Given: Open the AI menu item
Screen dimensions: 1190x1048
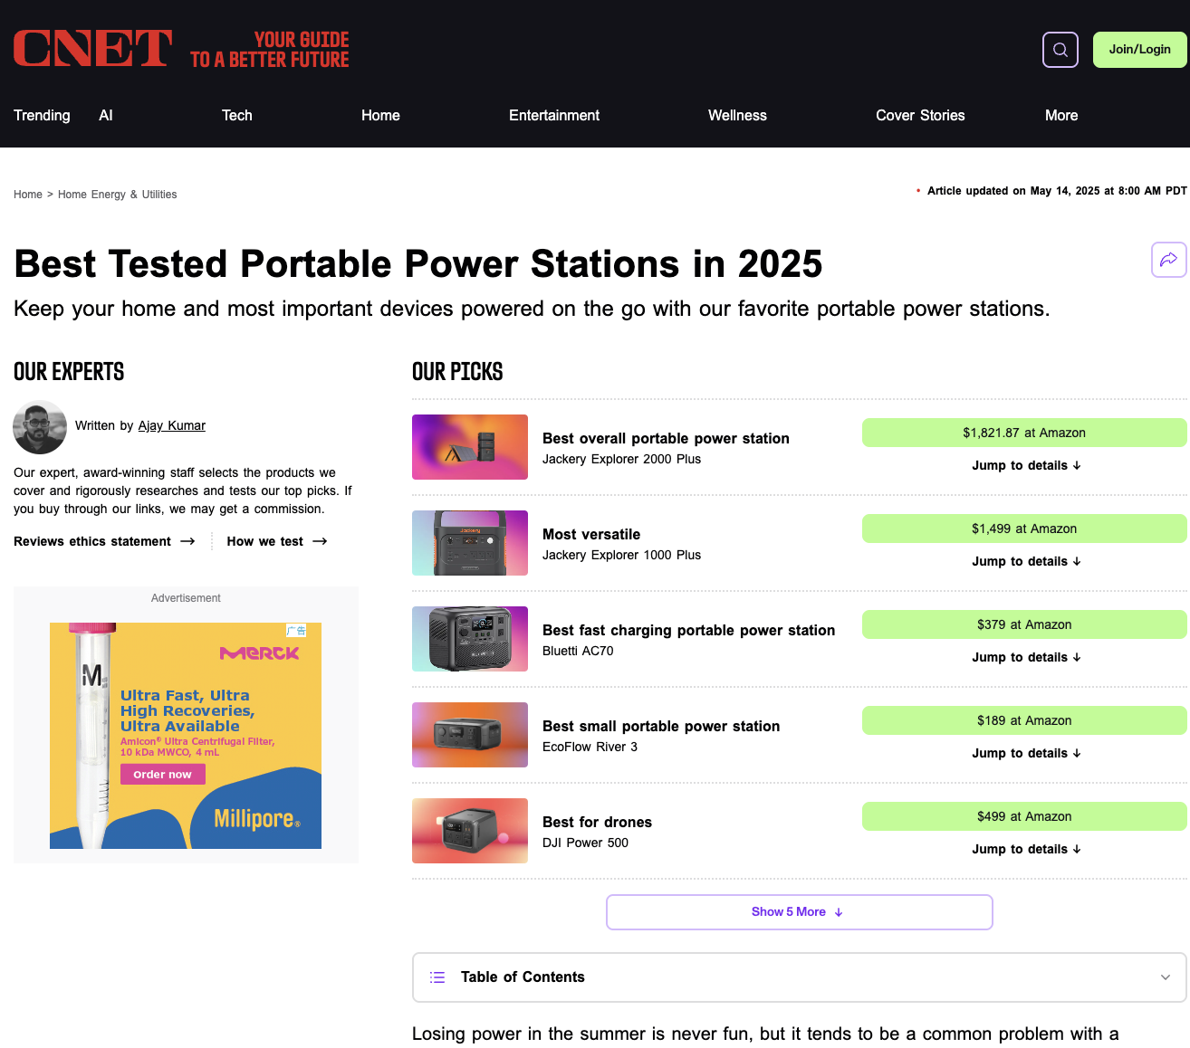Looking at the screenshot, I should 106,115.
